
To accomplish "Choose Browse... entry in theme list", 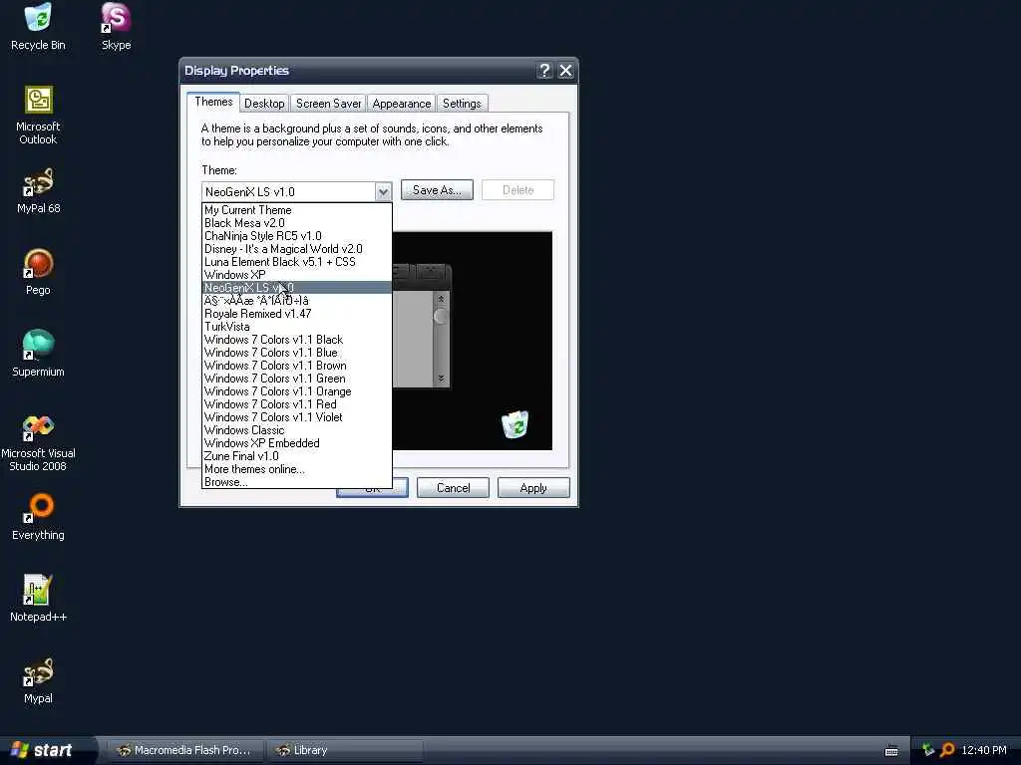I will coord(297,482).
